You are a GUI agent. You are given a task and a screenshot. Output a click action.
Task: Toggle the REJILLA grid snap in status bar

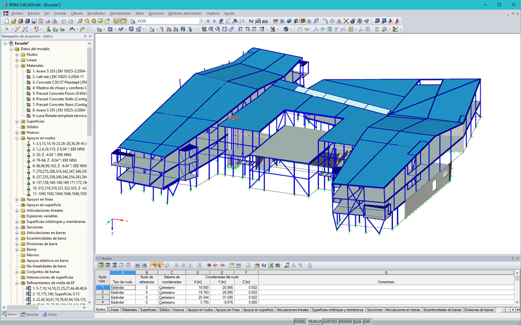pyautogui.click(x=315, y=321)
